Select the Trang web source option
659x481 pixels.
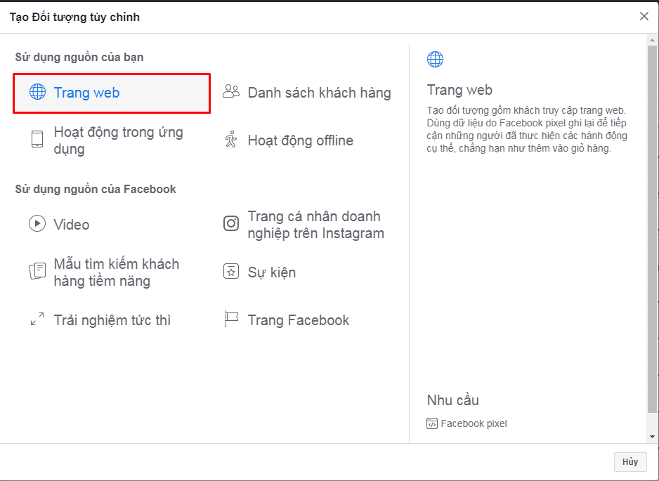pyautogui.click(x=112, y=93)
